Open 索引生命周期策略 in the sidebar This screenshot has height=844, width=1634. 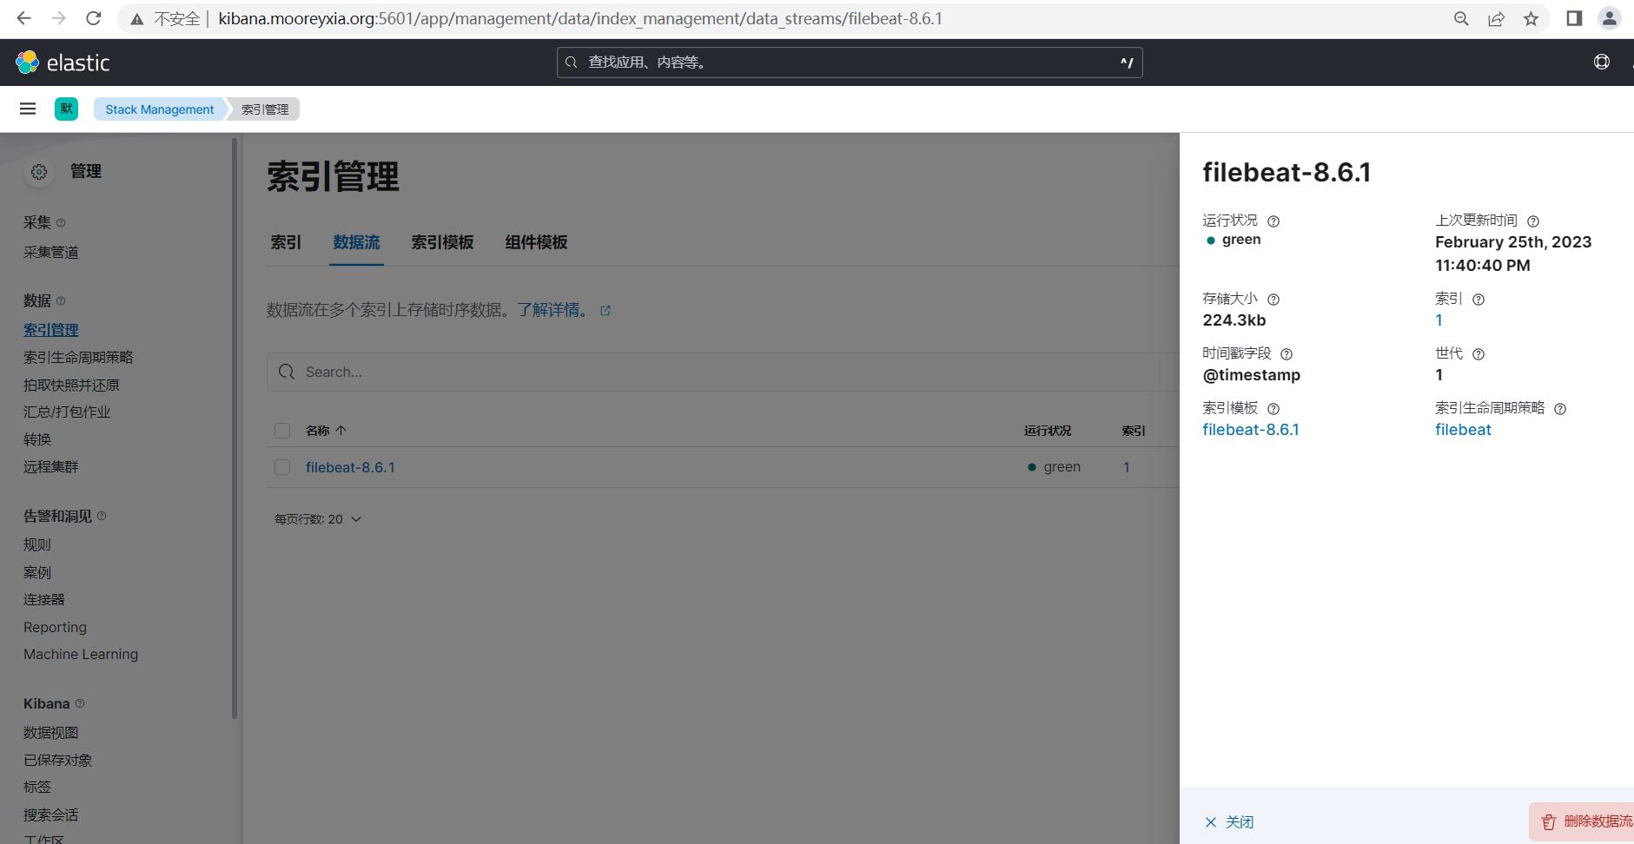tap(78, 358)
